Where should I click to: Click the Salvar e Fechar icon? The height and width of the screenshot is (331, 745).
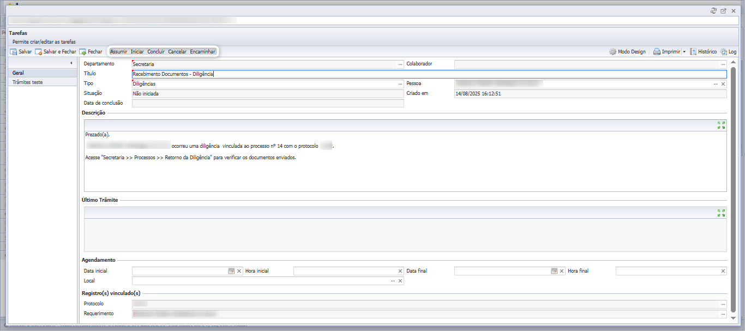coord(38,52)
